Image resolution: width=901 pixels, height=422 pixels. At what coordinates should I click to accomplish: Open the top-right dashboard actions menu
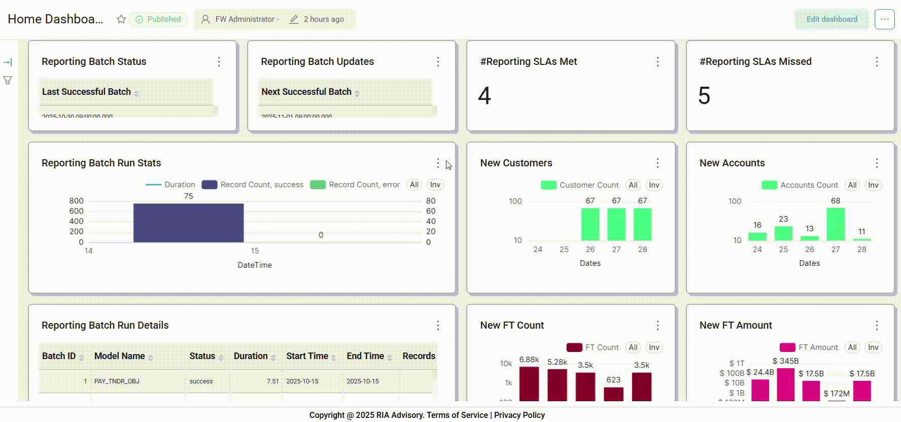(884, 19)
